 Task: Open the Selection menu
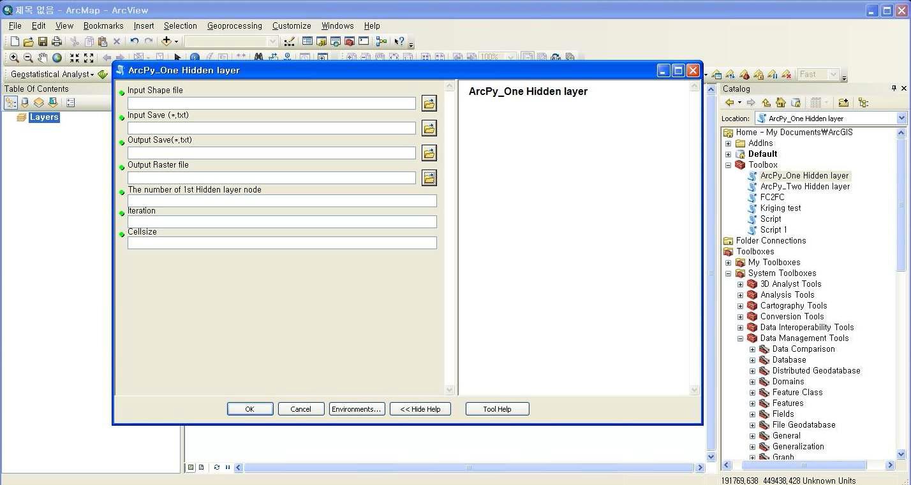coord(181,26)
